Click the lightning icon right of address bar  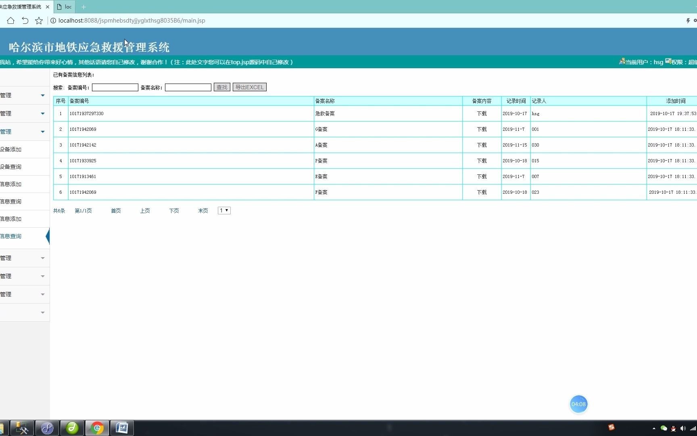[688, 21]
